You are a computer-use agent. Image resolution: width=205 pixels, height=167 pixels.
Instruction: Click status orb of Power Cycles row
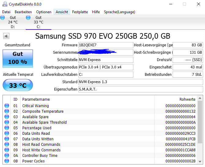pos(7,161)
